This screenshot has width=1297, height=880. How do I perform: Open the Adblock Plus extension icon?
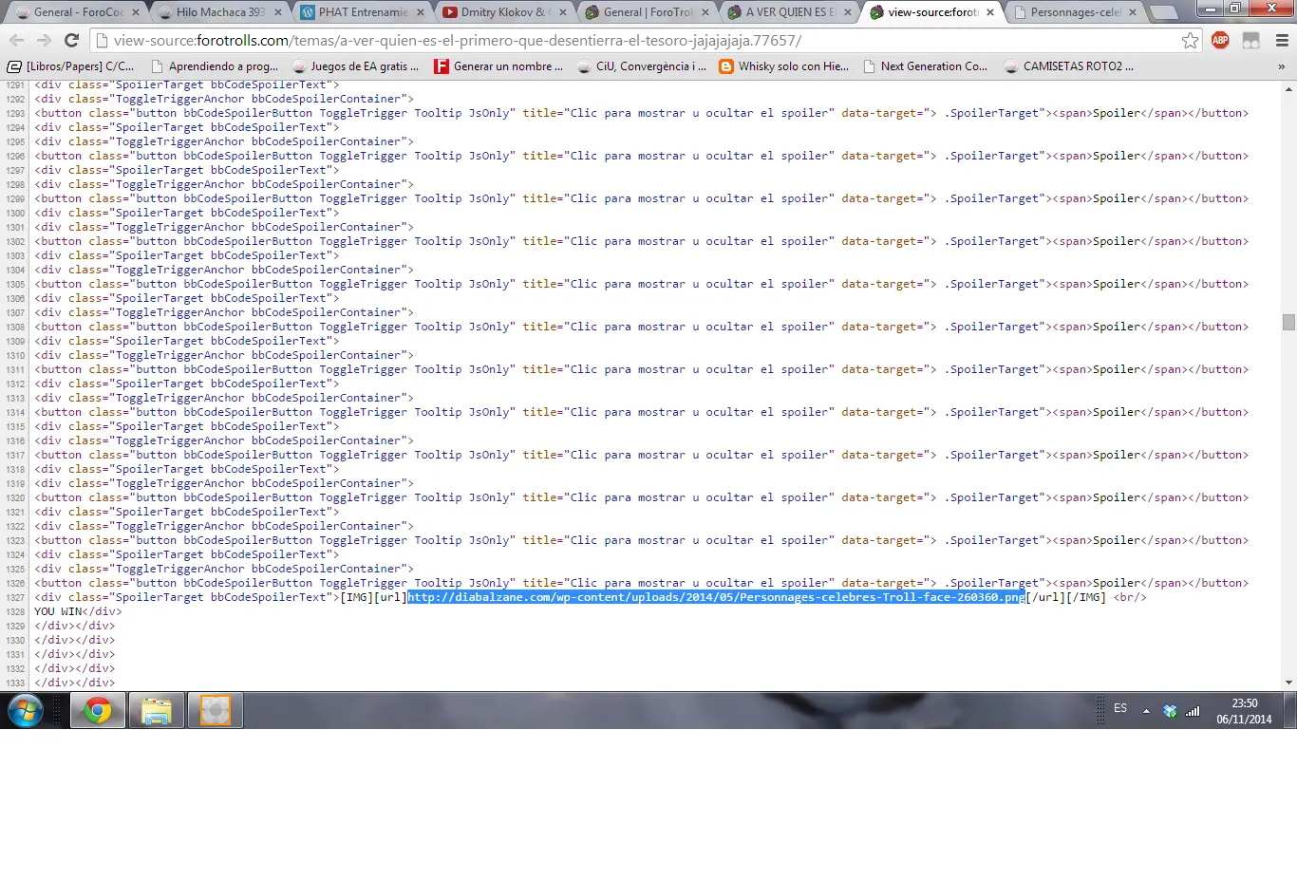click(1221, 40)
